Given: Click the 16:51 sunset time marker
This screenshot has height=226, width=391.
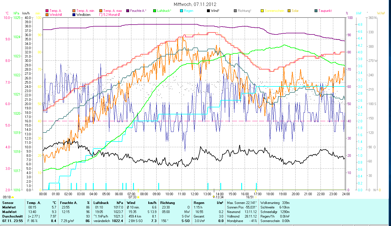Looking at the screenshot, I should coord(250,197).
